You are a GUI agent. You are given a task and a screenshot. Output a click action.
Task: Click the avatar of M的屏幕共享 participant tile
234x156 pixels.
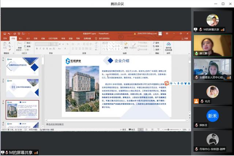click(x=212, y=20)
